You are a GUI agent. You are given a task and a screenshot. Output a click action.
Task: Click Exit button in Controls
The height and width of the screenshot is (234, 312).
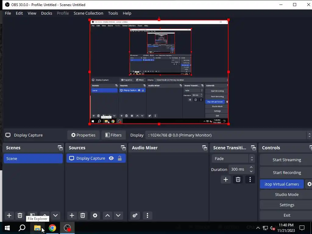pyautogui.click(x=286, y=215)
